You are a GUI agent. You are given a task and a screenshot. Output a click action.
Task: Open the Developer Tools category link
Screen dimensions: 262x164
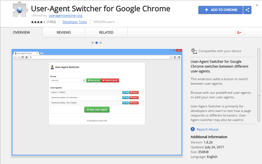tap(75, 22)
